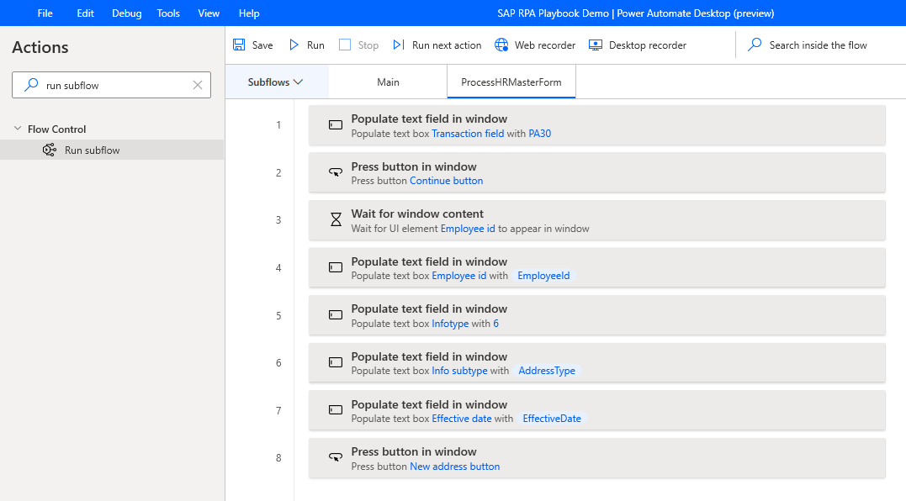Click the Flow Control group label
906x501 pixels.
[56, 129]
